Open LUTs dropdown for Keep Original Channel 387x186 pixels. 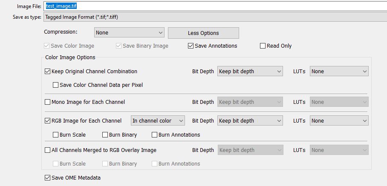click(x=339, y=72)
